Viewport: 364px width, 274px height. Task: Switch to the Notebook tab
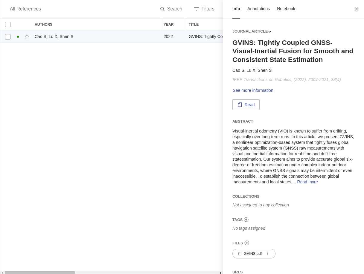click(x=286, y=9)
